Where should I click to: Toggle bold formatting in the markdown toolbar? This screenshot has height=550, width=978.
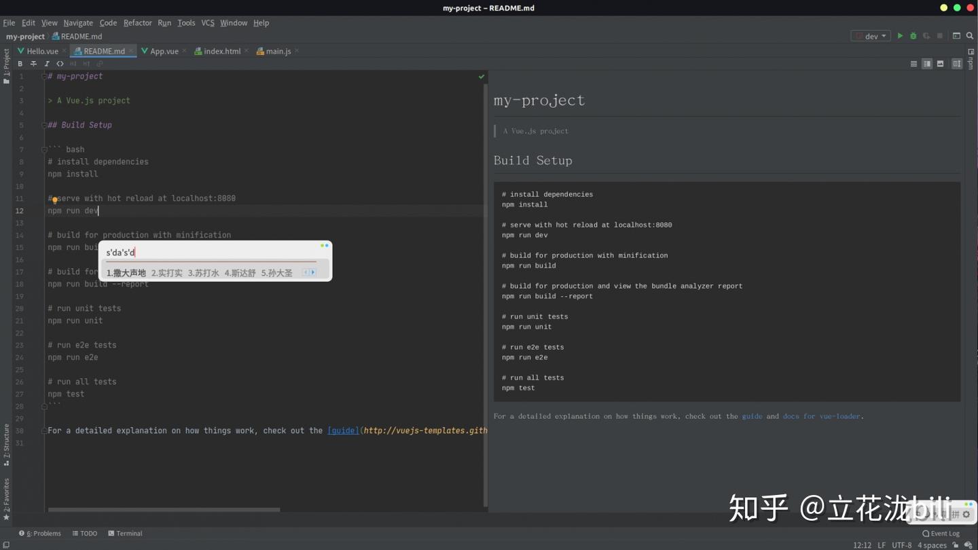(x=20, y=63)
